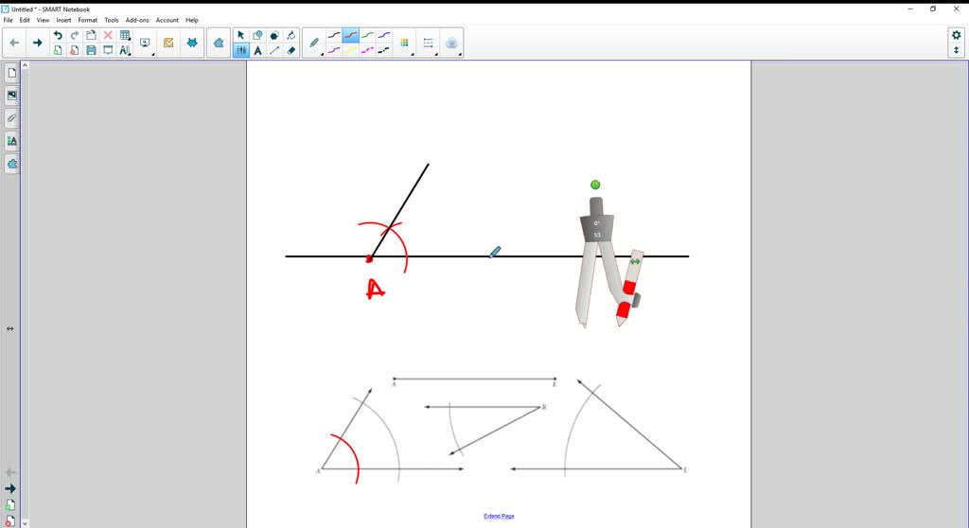This screenshot has height=528, width=969.
Task: Go to next page with forward arrow
Action: coord(37,43)
